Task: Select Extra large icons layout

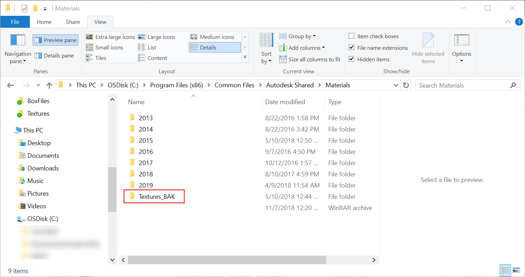Action: [110, 37]
